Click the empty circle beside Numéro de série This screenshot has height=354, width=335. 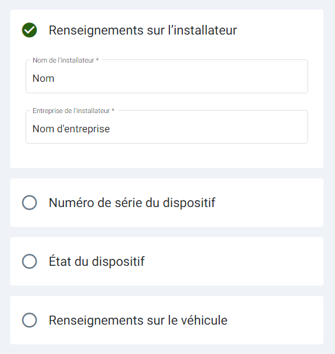(29, 203)
